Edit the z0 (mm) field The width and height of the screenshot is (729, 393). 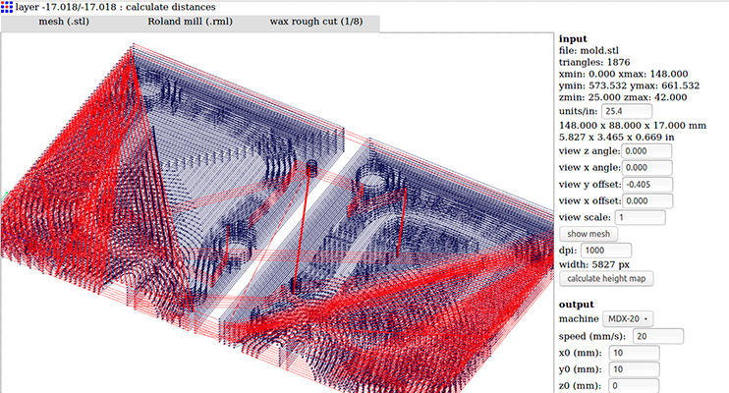[634, 385]
